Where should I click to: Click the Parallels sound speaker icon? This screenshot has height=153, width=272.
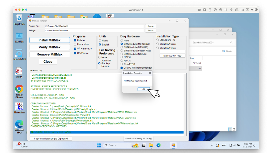click(x=226, y=10)
